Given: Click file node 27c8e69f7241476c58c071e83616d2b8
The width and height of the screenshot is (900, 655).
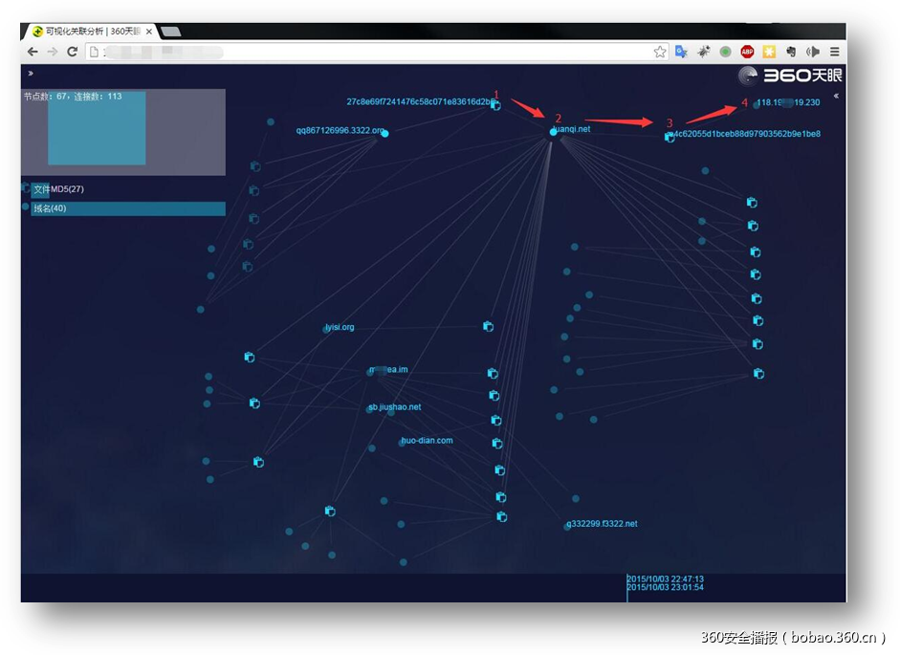Looking at the screenshot, I should click(495, 105).
